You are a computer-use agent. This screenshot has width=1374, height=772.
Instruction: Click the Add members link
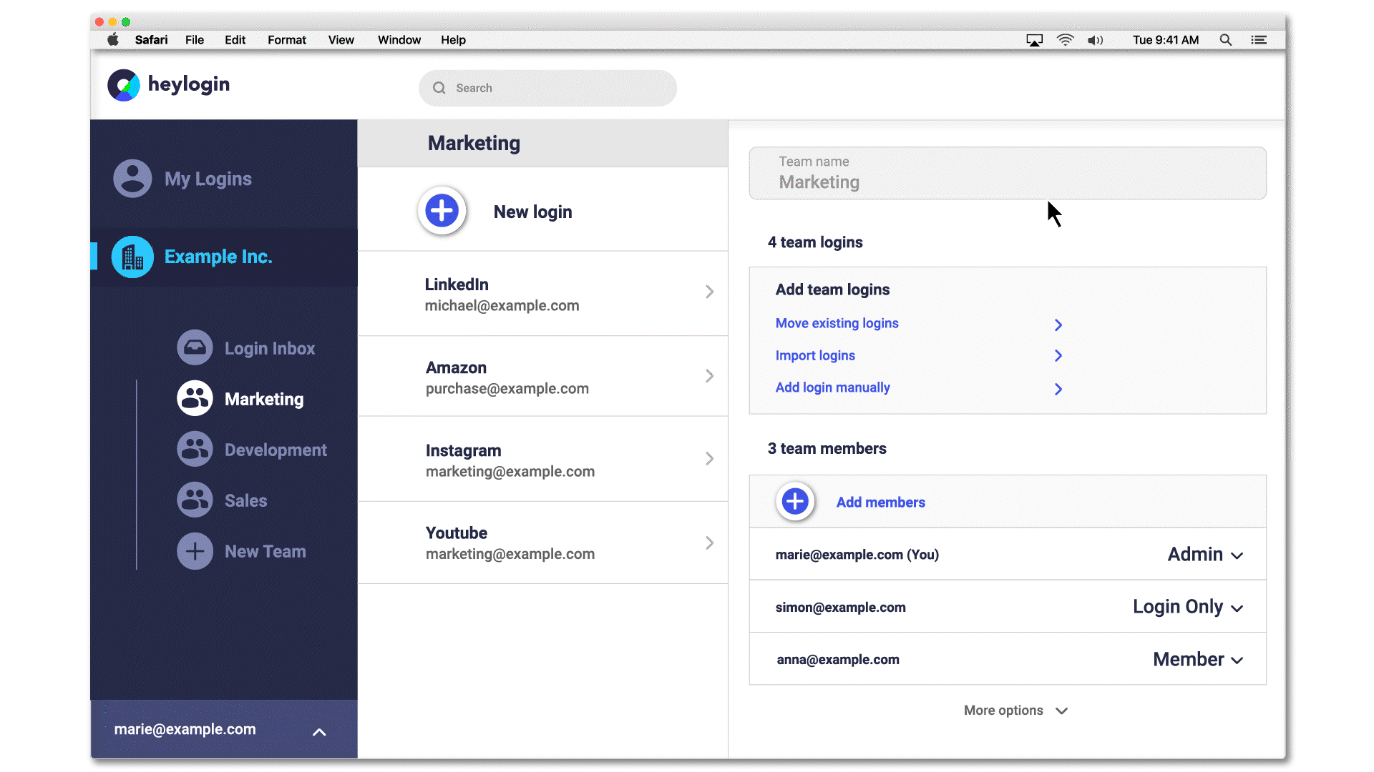click(881, 503)
